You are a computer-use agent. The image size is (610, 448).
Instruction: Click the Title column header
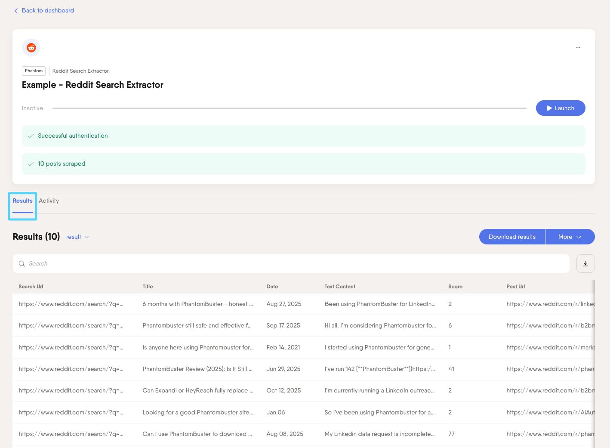point(148,287)
